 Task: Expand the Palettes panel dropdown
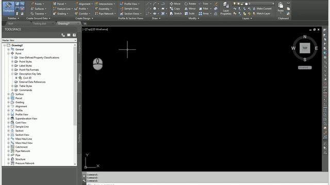point(13,18)
